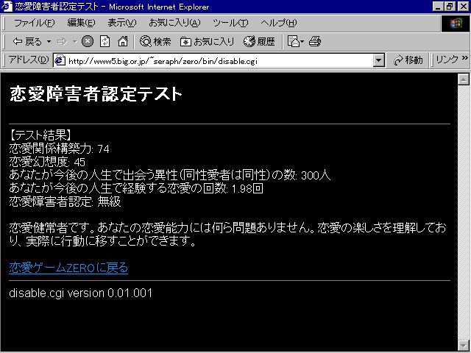471x353 pixels.
Task: Click the Print icon
Action: point(315,41)
